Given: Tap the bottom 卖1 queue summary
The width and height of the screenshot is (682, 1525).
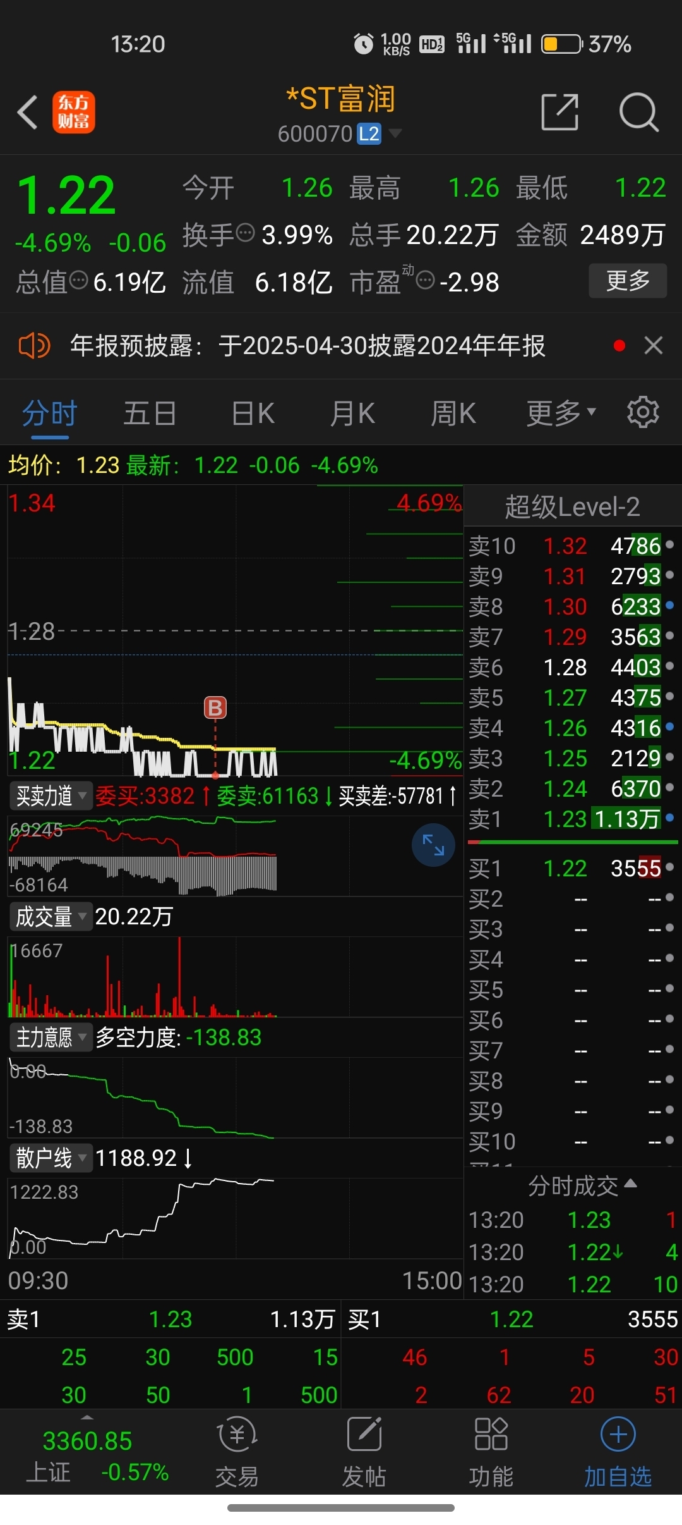Looking at the screenshot, I should tap(170, 1319).
